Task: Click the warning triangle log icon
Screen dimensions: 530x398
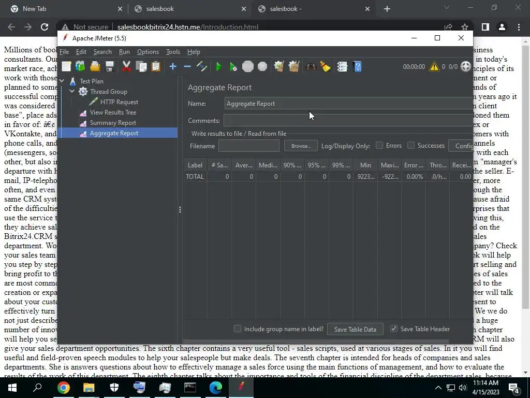Action: pyautogui.click(x=434, y=67)
